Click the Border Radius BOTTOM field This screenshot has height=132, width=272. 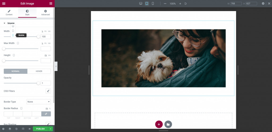[x=27, y=114]
